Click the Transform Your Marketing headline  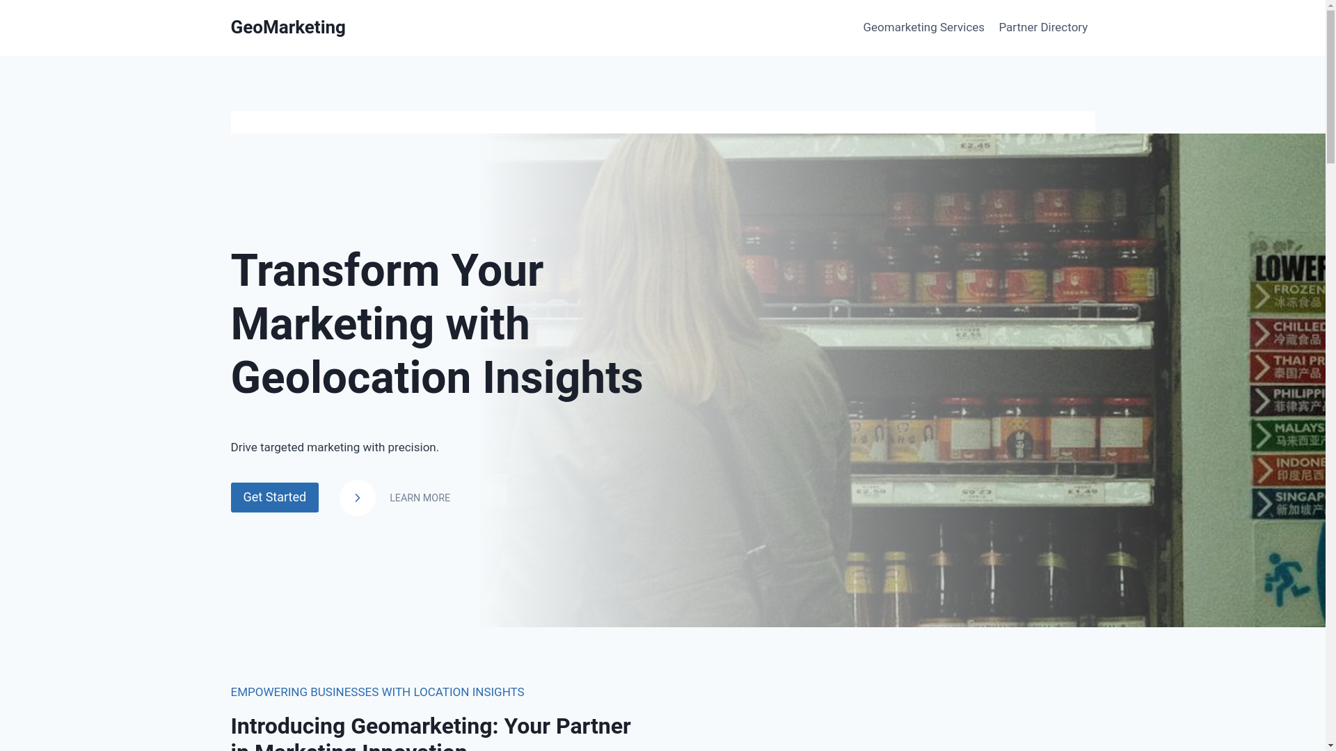tap(437, 324)
